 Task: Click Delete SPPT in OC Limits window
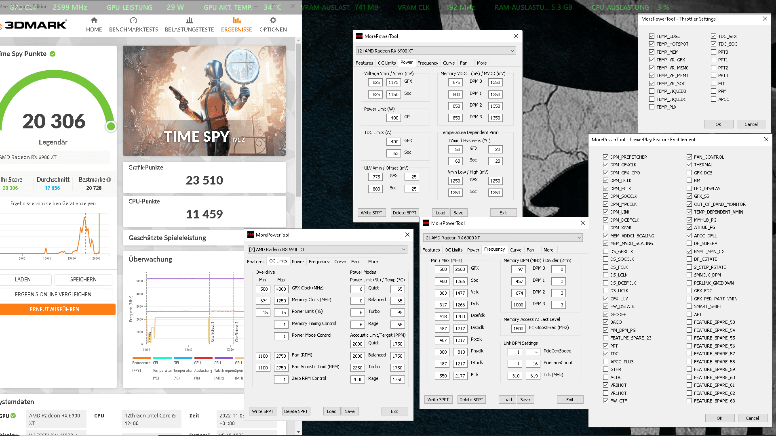pyautogui.click(x=296, y=411)
